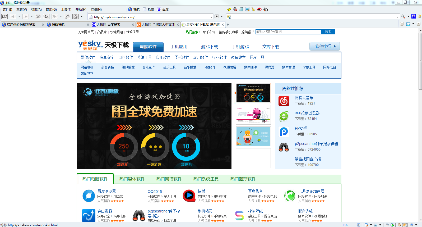This screenshot has height=227, width=422.
Task: Toggle the popup blocker status bar icon
Action: (366, 225)
